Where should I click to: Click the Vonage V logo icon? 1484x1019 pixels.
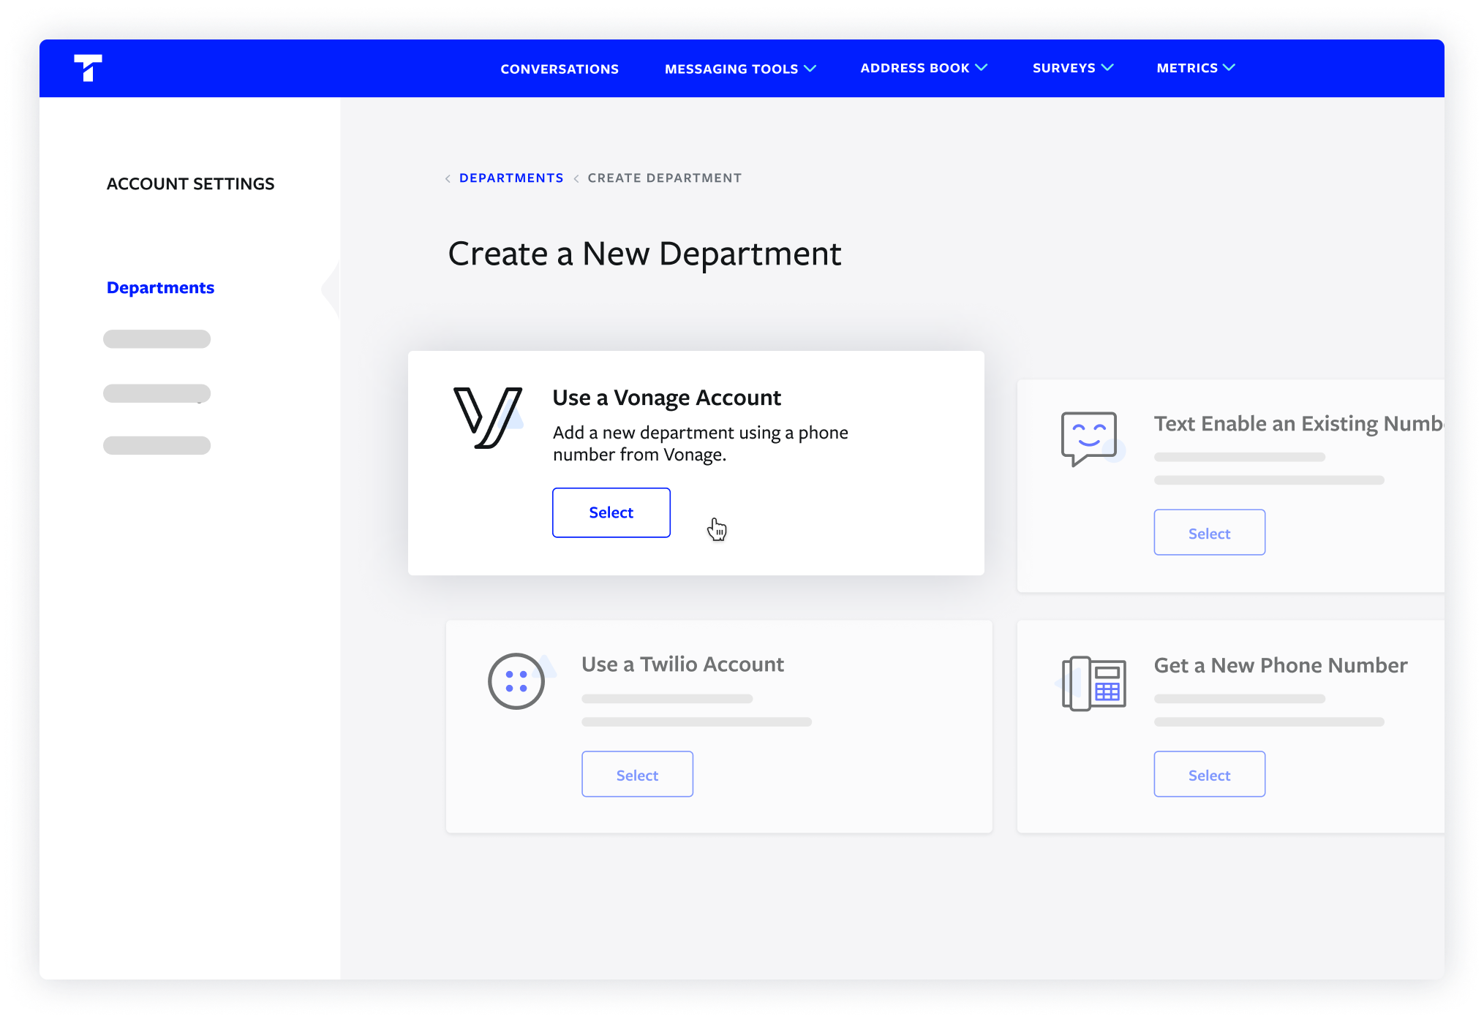point(487,417)
